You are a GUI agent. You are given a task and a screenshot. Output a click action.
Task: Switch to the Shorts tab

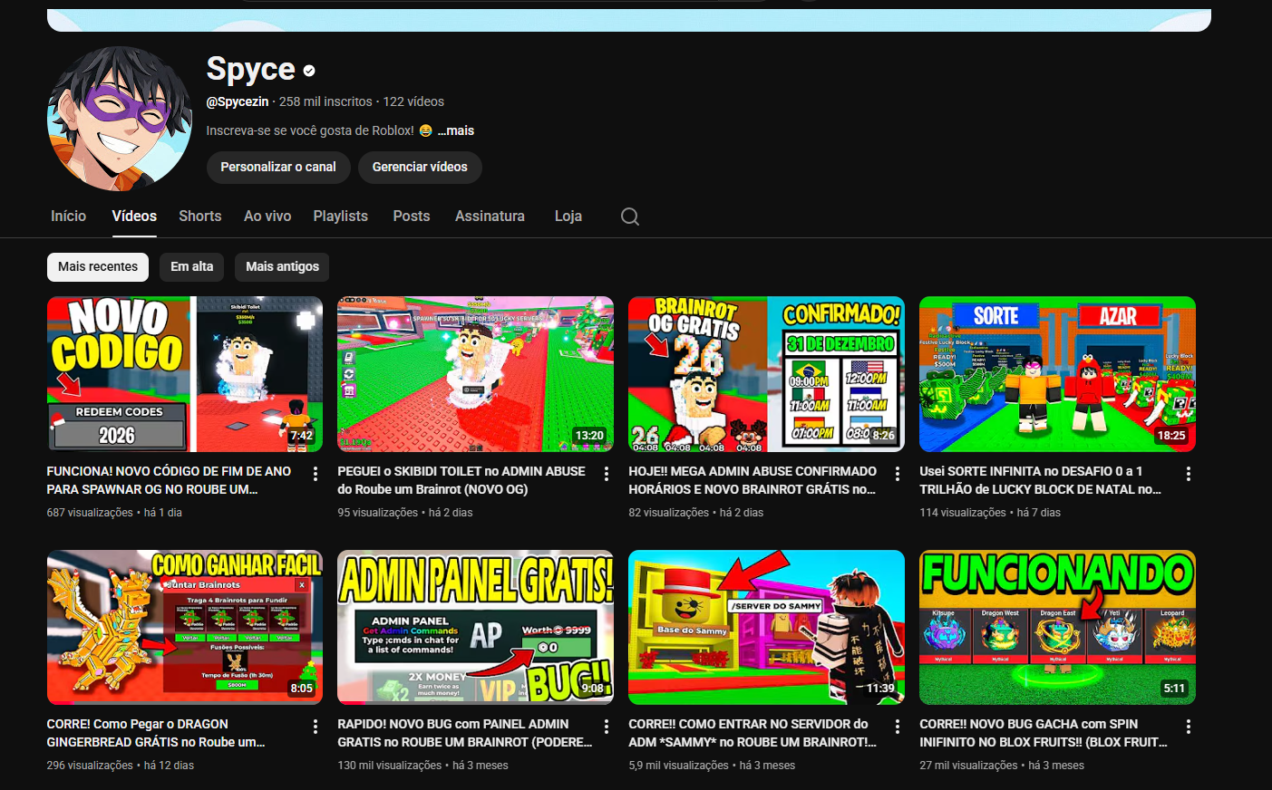[199, 216]
